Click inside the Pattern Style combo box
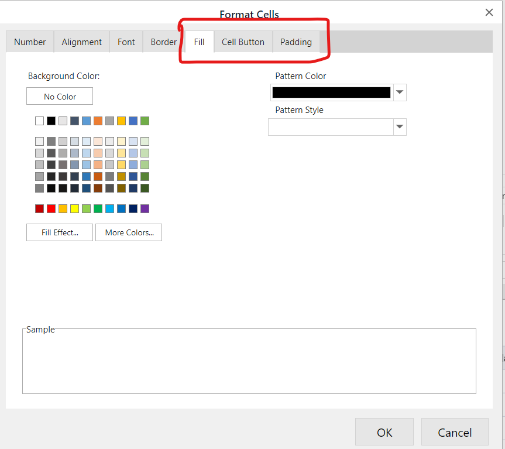Image resolution: width=505 pixels, height=449 pixels. pyautogui.click(x=331, y=127)
